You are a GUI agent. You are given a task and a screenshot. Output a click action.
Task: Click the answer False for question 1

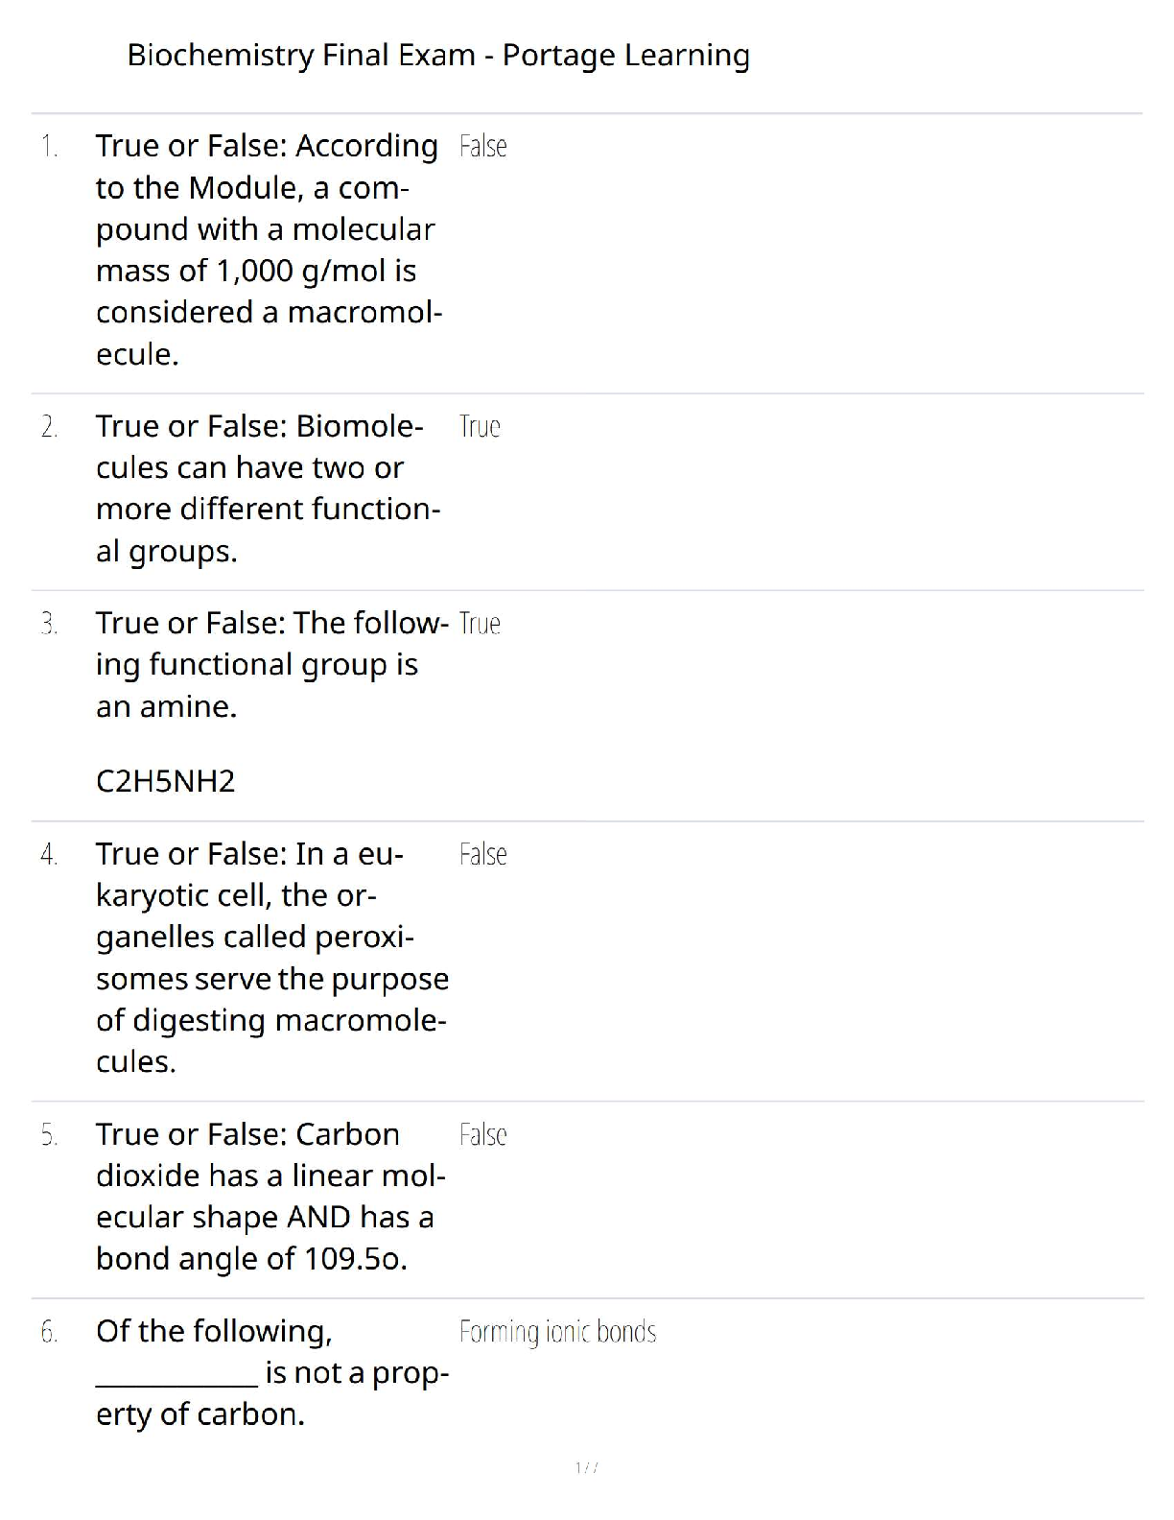pos(482,147)
